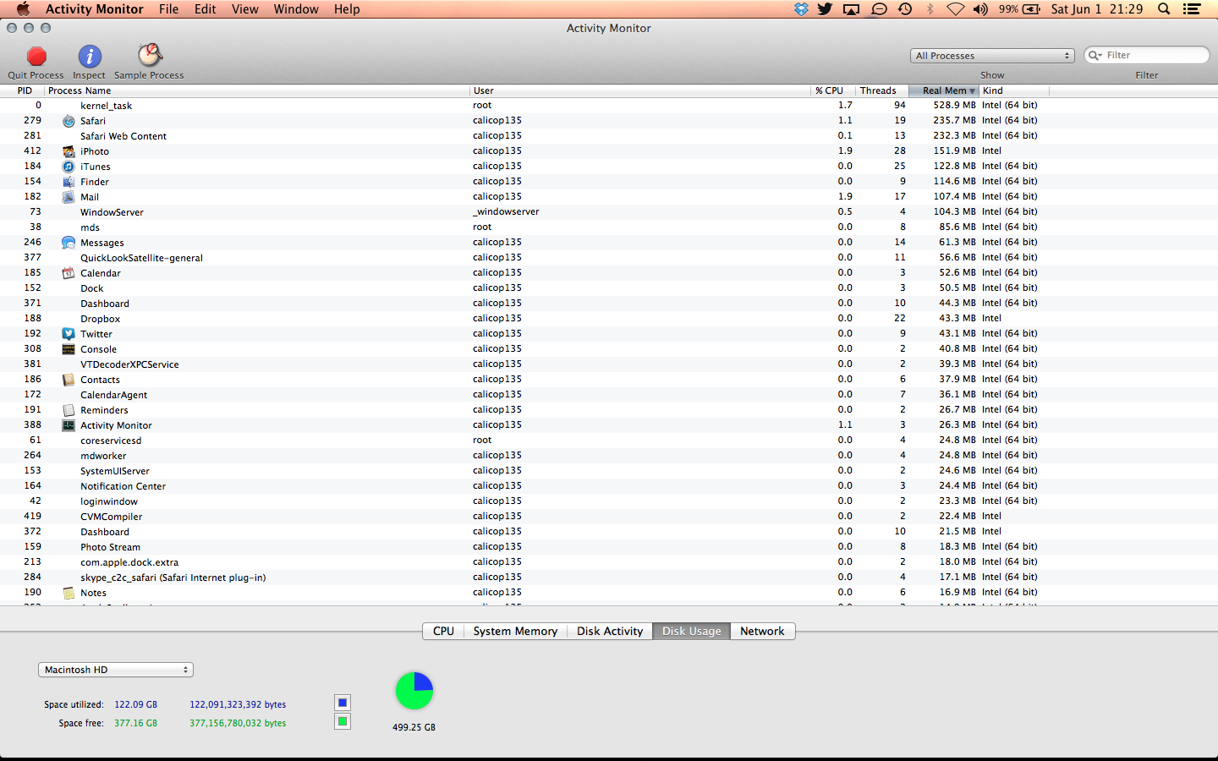Switch to the CPU tab
This screenshot has width=1218, height=761.
(443, 632)
